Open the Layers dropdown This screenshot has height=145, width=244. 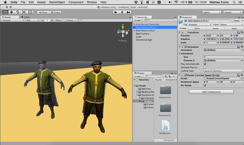[x=211, y=12]
